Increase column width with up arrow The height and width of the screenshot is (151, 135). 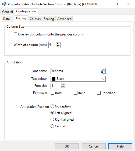point(58,44)
